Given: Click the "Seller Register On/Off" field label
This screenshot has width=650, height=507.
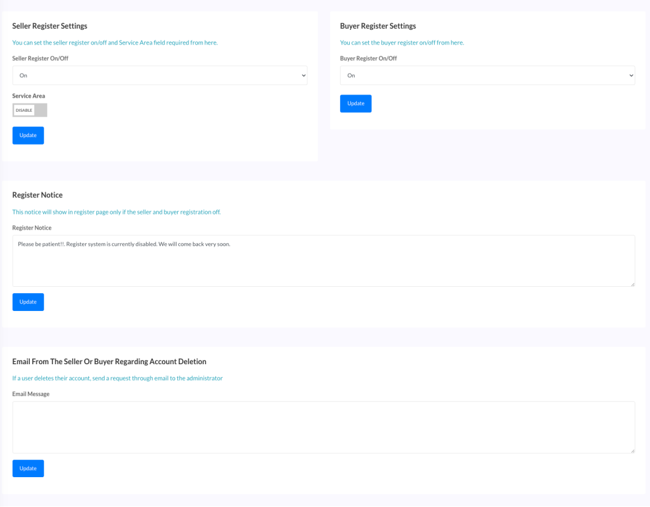Looking at the screenshot, I should (x=40, y=58).
